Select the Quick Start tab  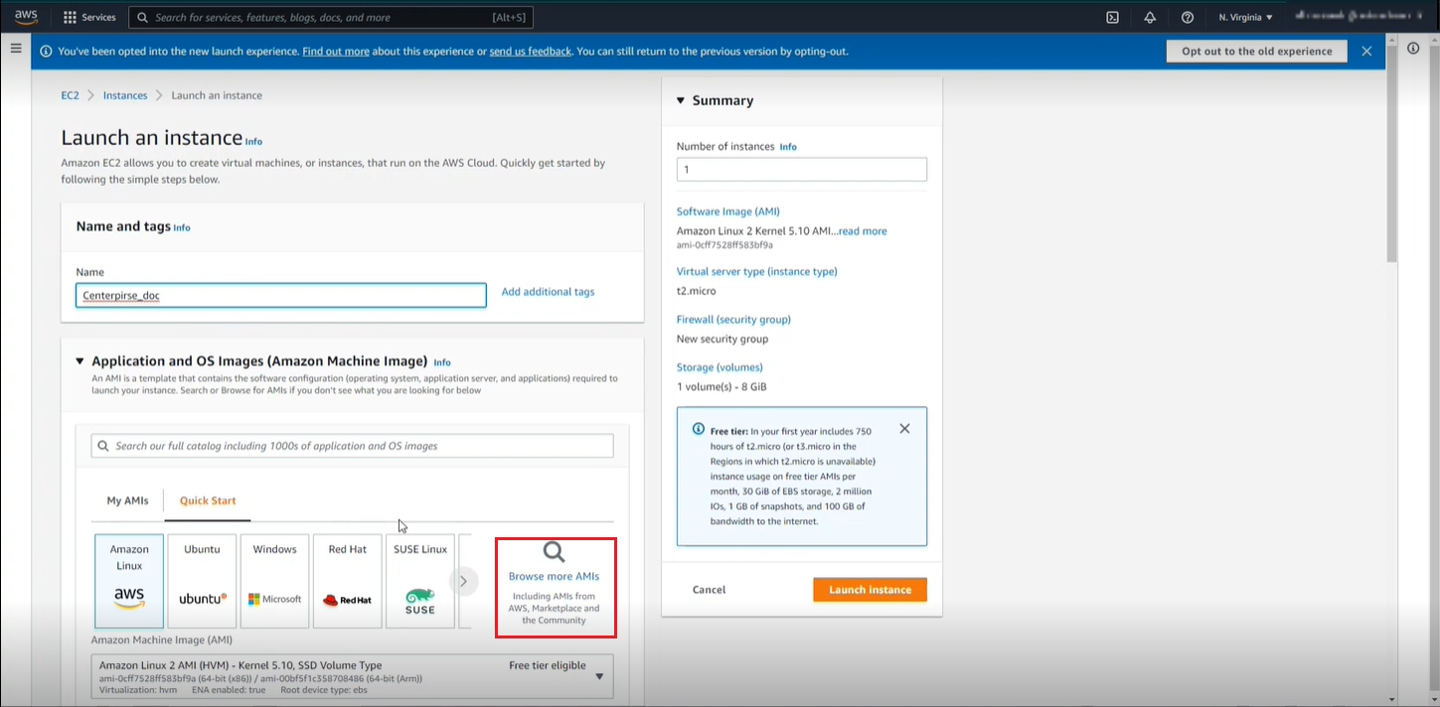(x=208, y=500)
